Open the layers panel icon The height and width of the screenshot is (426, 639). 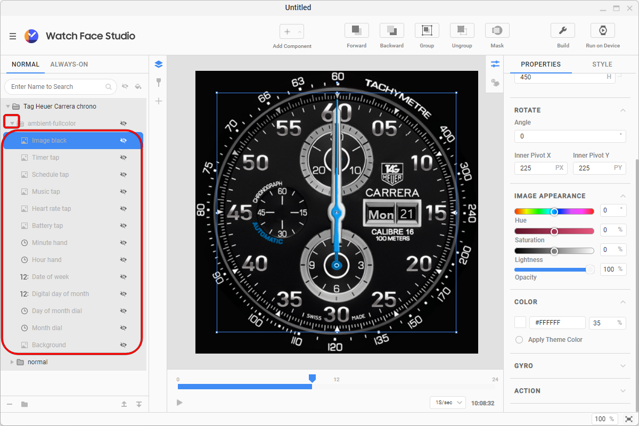tap(158, 64)
